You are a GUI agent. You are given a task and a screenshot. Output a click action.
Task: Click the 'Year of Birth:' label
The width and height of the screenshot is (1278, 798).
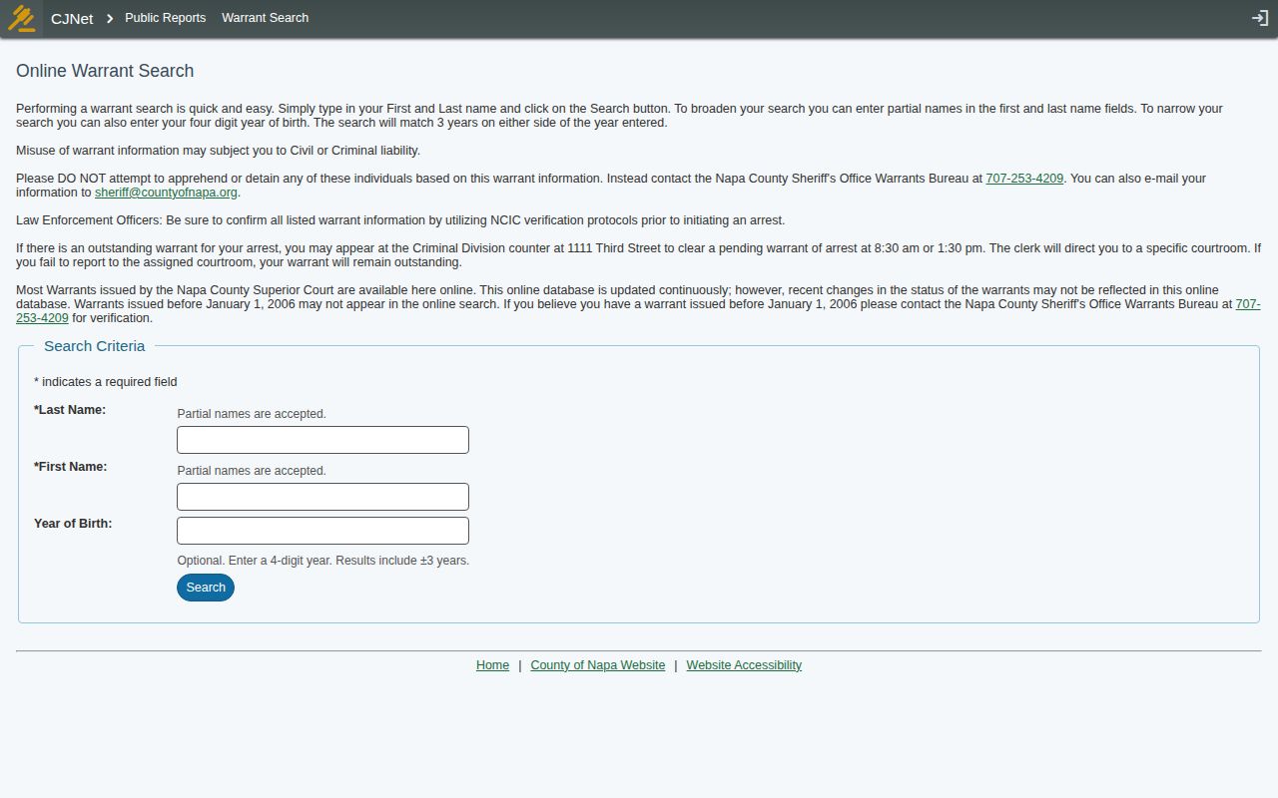73,524
